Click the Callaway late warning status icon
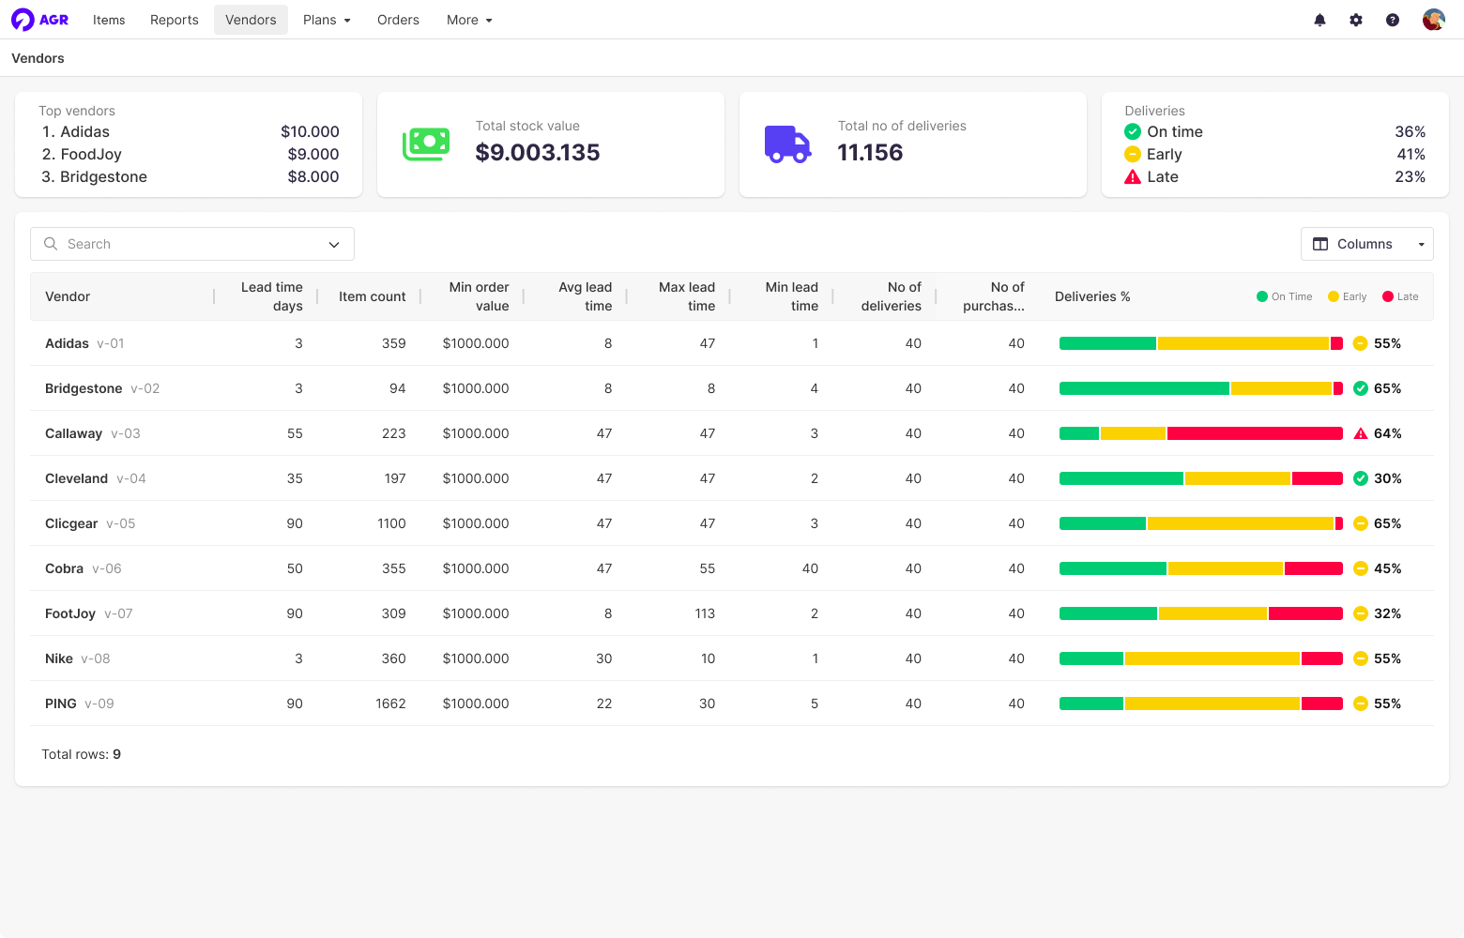 pyautogui.click(x=1361, y=433)
